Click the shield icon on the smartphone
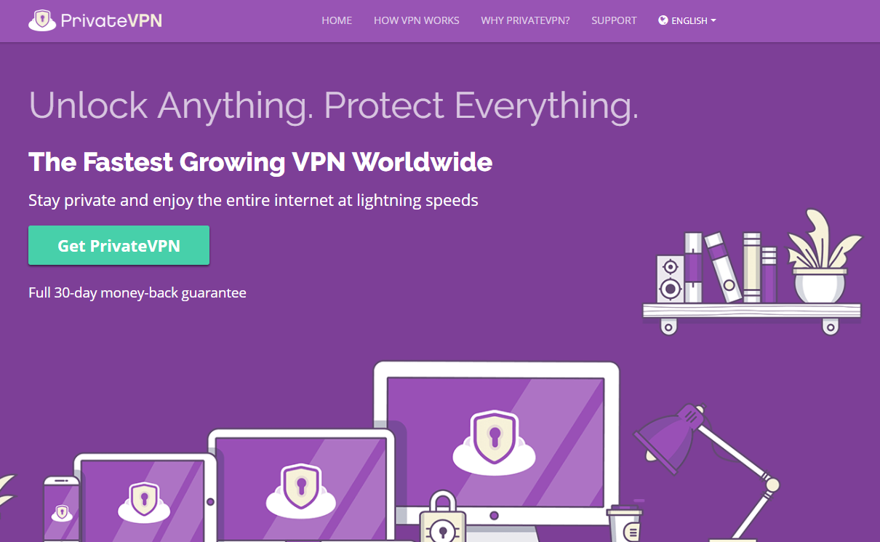The height and width of the screenshot is (542, 880). pyautogui.click(x=62, y=512)
